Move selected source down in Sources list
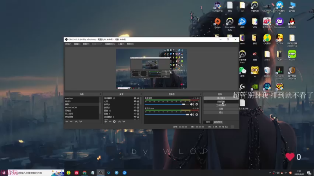The width and height of the screenshot is (314, 176). pyautogui.click(x=124, y=122)
